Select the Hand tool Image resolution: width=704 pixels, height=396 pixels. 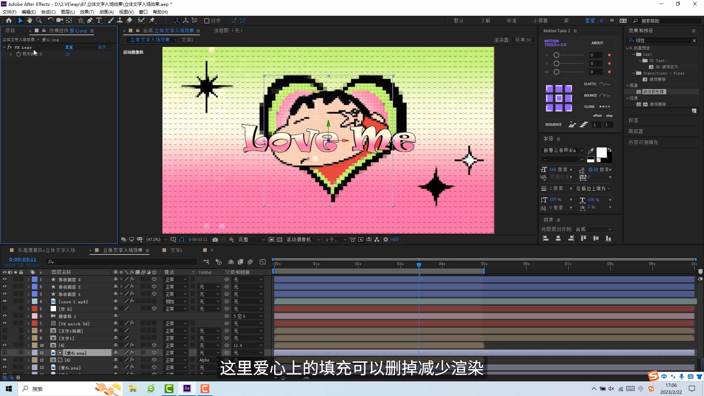pyautogui.click(x=30, y=21)
